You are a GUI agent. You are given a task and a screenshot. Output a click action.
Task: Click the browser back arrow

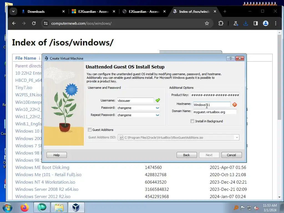click(14, 23)
